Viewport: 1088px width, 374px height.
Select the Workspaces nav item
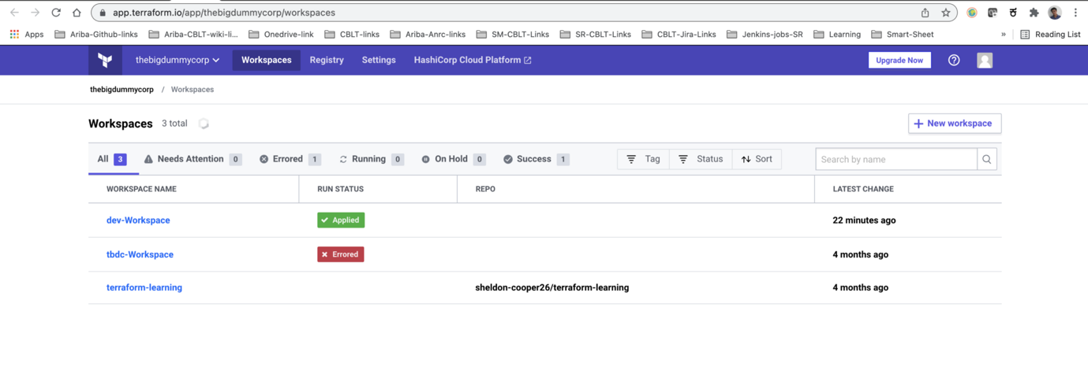click(x=266, y=60)
